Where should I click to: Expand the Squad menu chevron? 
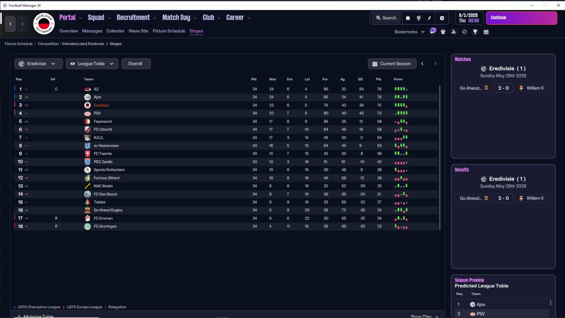tap(109, 18)
